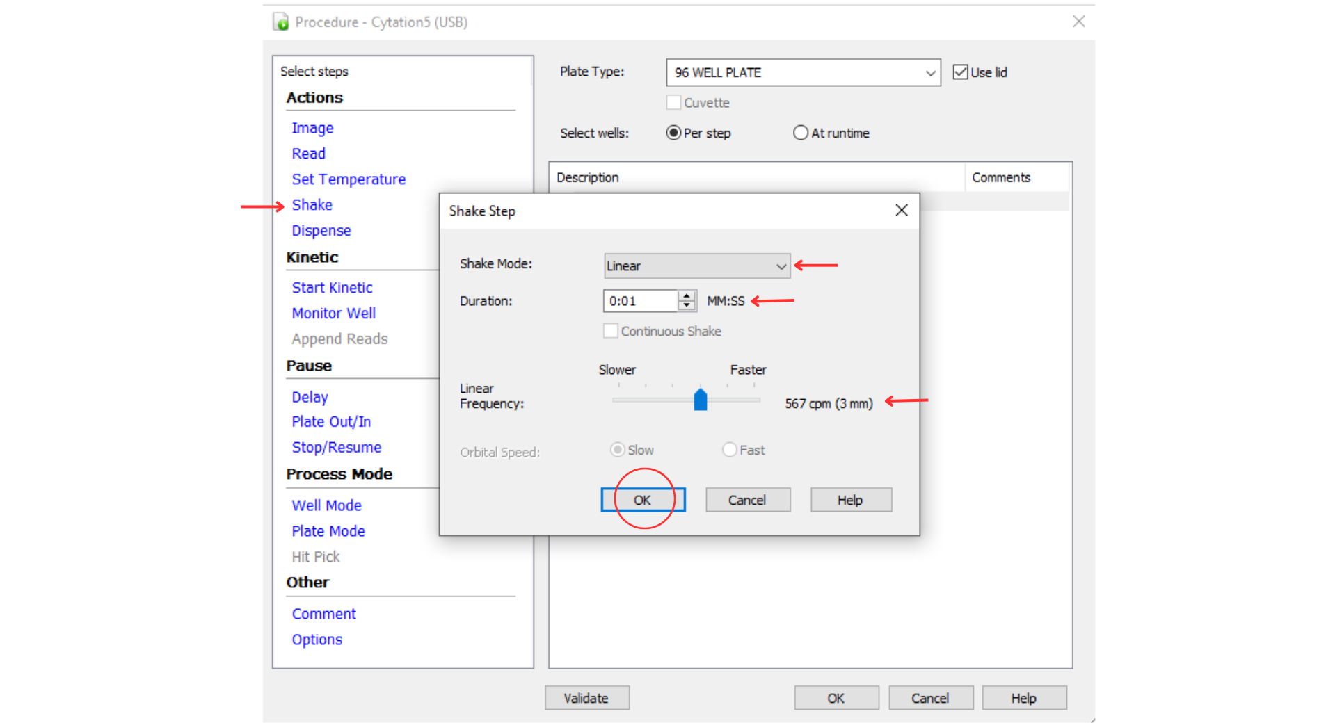1335x723 pixels.
Task: Select the Per step radio option
Action: [673, 133]
